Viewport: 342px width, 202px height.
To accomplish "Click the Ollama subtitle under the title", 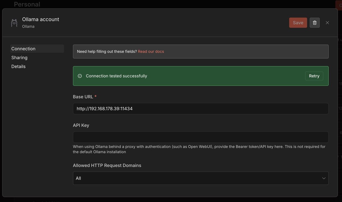I will [28, 26].
